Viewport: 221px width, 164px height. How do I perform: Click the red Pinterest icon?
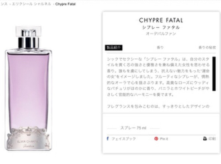pyautogui.click(x=156, y=139)
